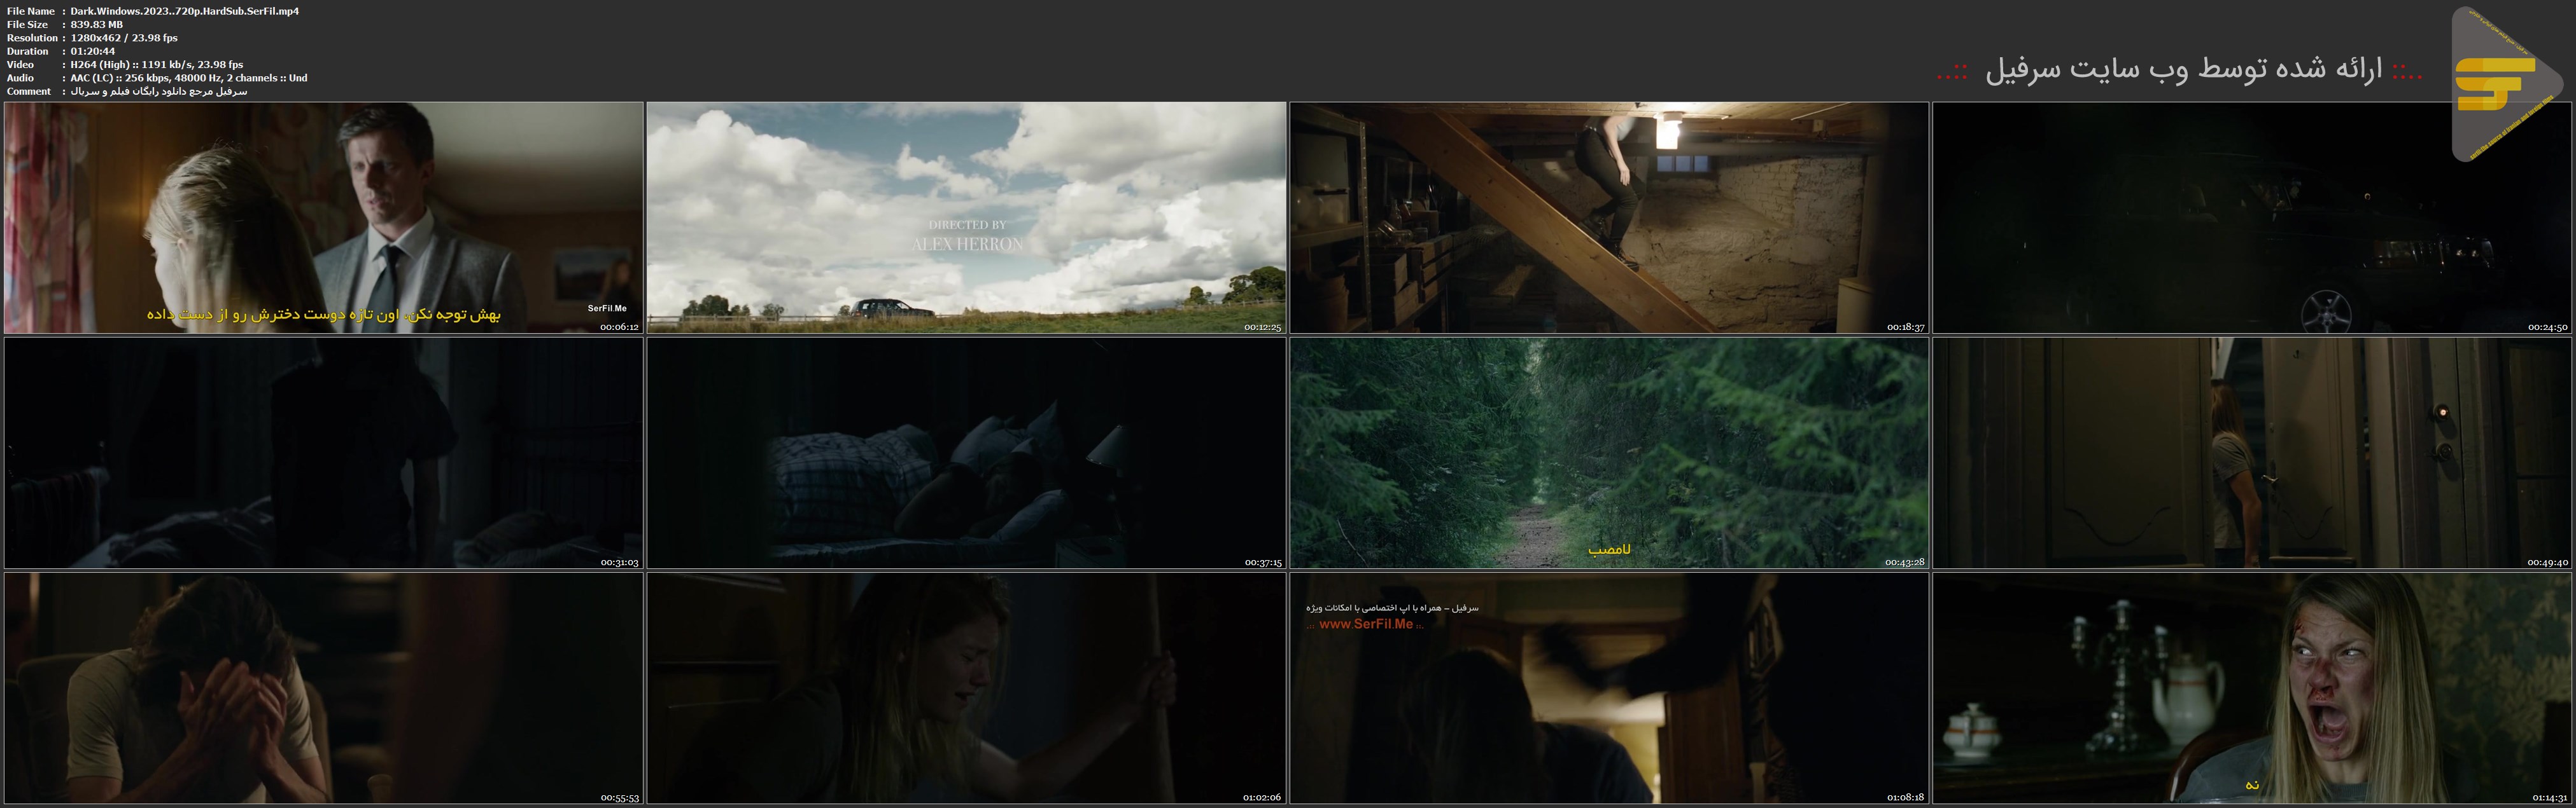Click the man covering face frame at 00:55:53
The image size is (2576, 808).
(323, 688)
